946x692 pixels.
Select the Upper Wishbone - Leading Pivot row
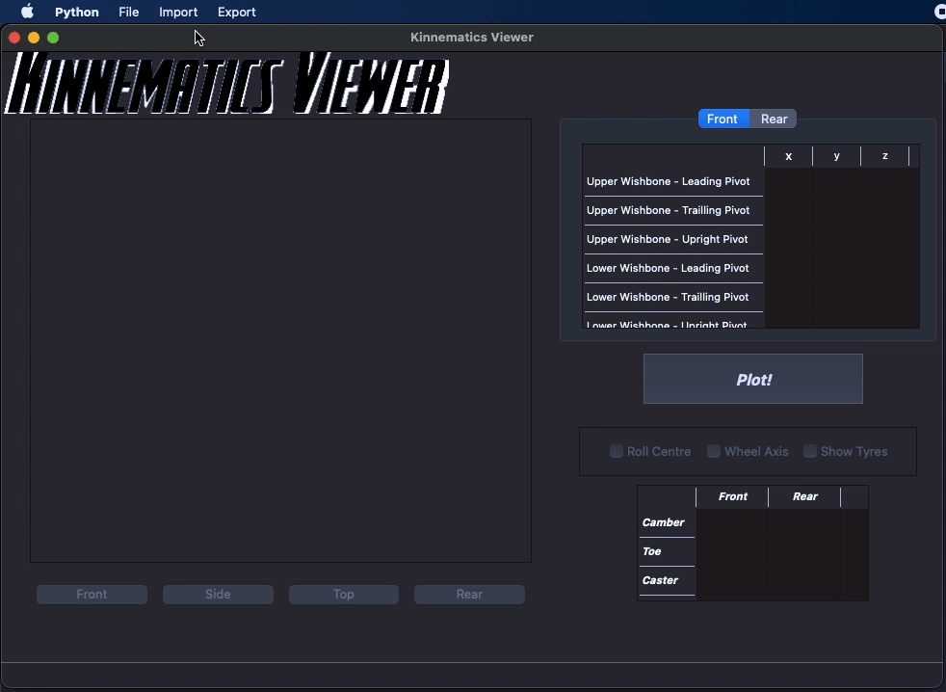tap(669, 181)
